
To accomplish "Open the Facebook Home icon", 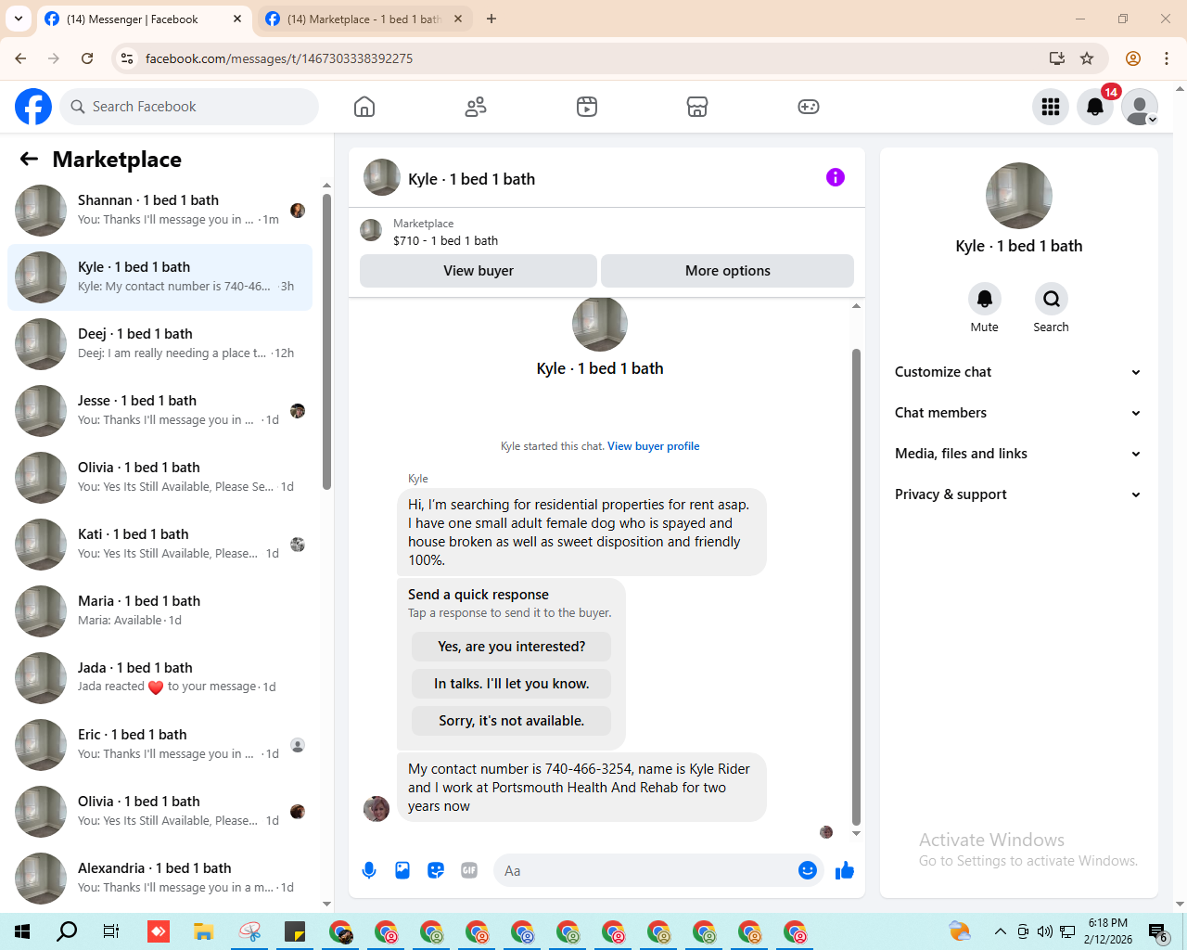I will click(x=364, y=107).
